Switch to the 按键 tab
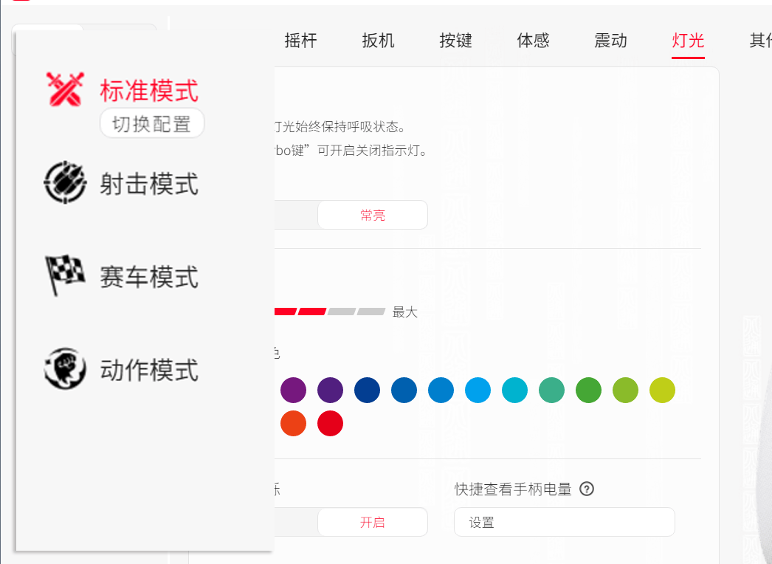Viewport: 772px width, 564px height. coord(455,41)
